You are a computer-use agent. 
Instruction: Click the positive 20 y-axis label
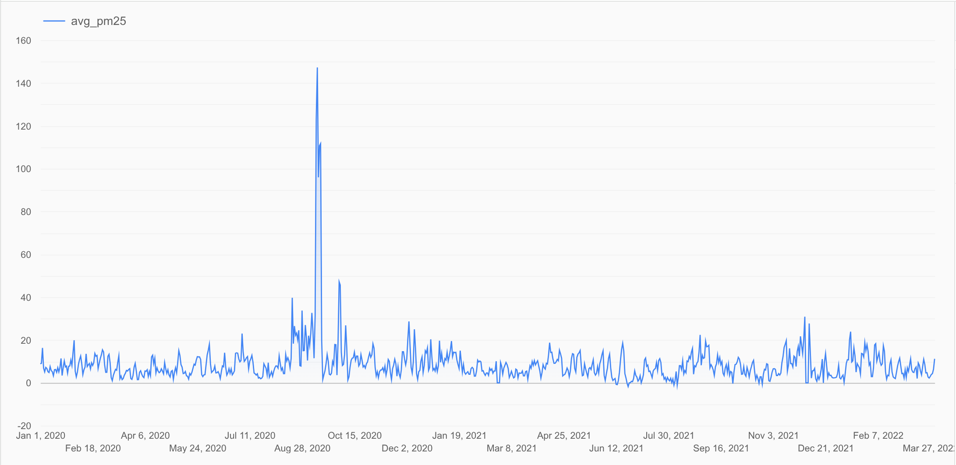tap(26, 341)
